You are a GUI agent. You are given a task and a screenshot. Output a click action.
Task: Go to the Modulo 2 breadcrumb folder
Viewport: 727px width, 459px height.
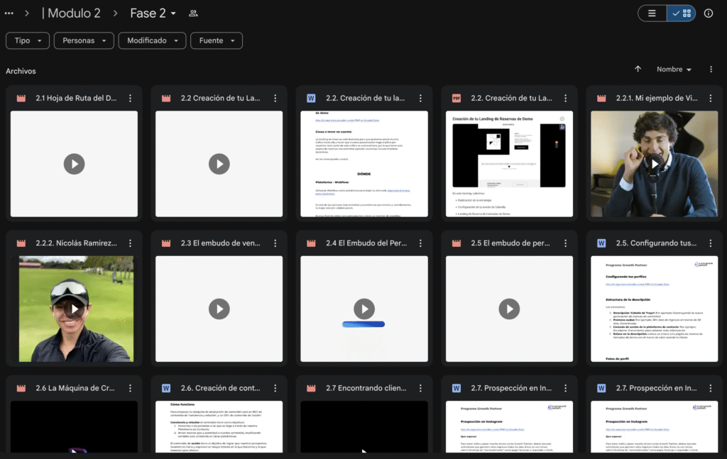[72, 13]
